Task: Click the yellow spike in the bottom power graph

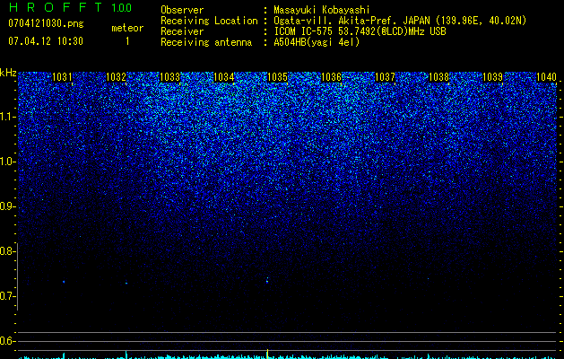Action: [x=267, y=354]
